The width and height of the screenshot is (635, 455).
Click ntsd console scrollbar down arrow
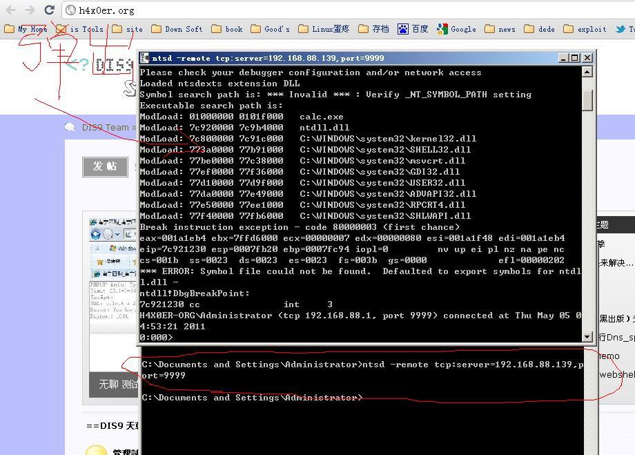click(x=587, y=336)
